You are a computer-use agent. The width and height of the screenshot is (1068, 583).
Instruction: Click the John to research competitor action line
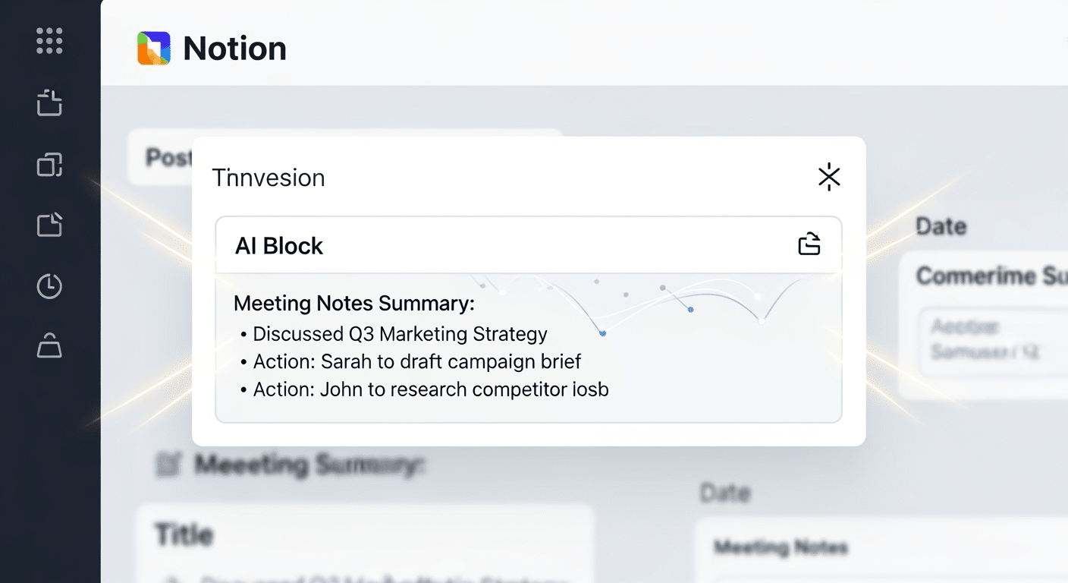[431, 389]
